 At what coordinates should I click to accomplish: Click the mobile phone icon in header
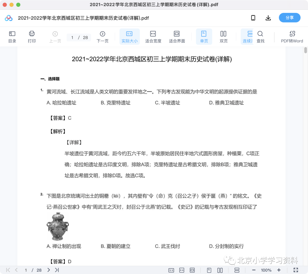pos(253,18)
